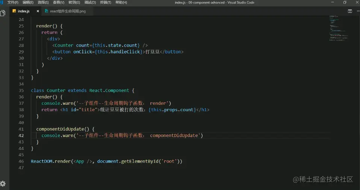Open the Manage gear icon
This screenshot has height=190, width=360.
click(3, 184)
